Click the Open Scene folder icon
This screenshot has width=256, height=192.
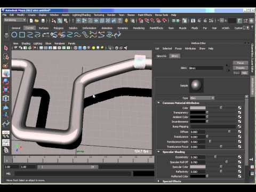pyautogui.click(x=37, y=21)
